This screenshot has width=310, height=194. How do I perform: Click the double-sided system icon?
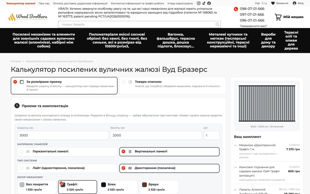130,168
